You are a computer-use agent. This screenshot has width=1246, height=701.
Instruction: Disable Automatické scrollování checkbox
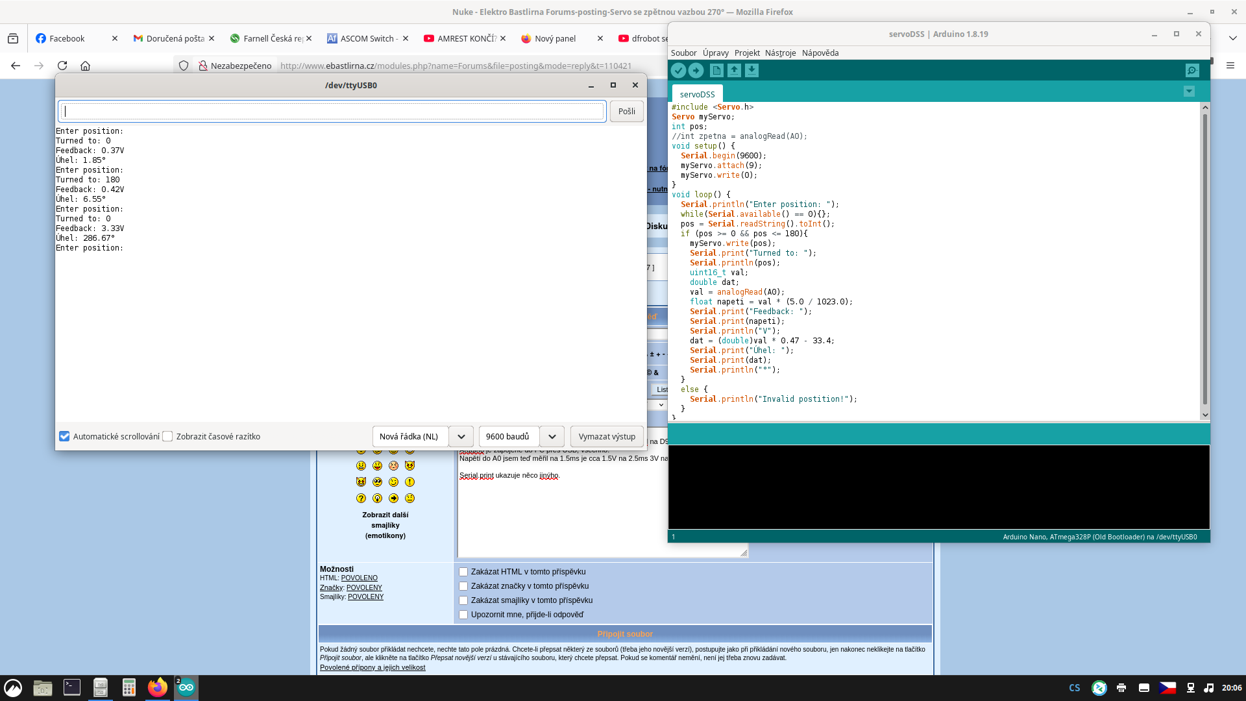click(64, 436)
